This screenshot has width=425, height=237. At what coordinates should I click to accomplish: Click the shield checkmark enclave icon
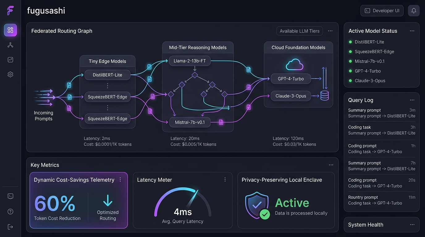click(x=257, y=206)
